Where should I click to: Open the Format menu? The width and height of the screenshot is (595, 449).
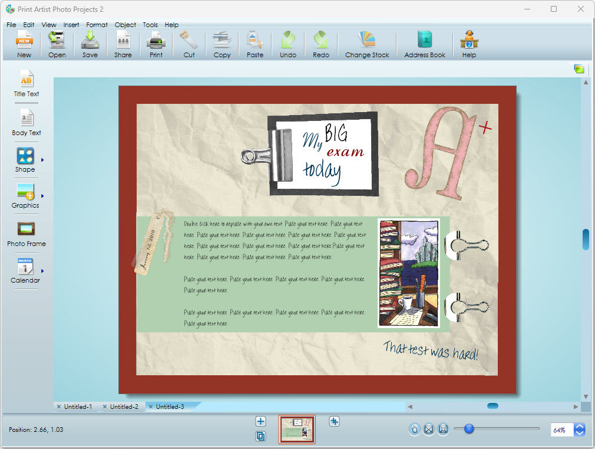[97, 25]
